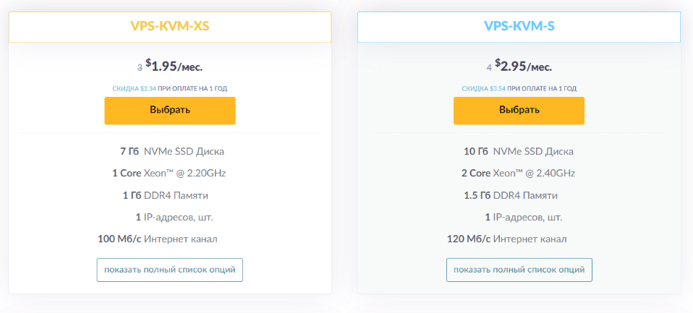Image resolution: width=693 pixels, height=313 pixels.
Task: Click the 120 Мб/с internet channel line
Action: [x=507, y=239]
